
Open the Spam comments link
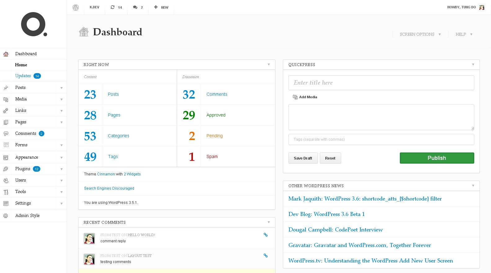[x=212, y=156]
